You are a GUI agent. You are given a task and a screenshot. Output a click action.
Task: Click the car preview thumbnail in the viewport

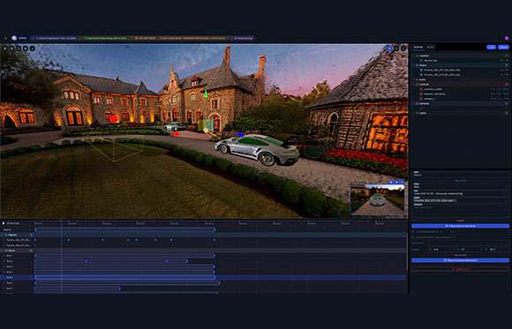tap(378, 198)
